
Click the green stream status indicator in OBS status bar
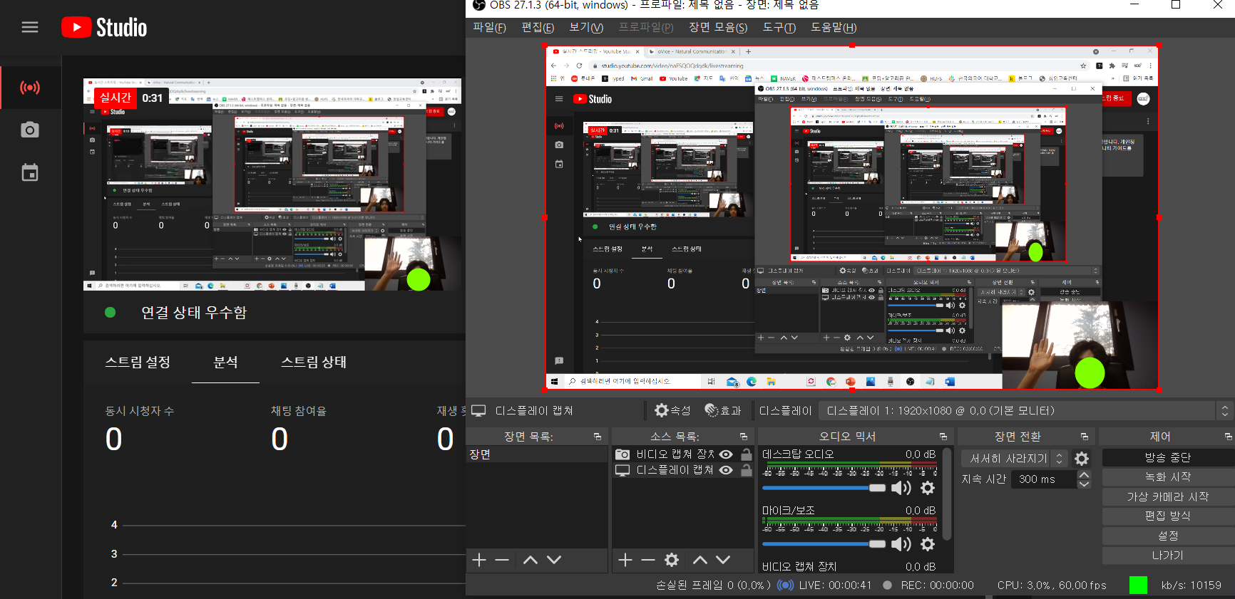tap(1139, 585)
